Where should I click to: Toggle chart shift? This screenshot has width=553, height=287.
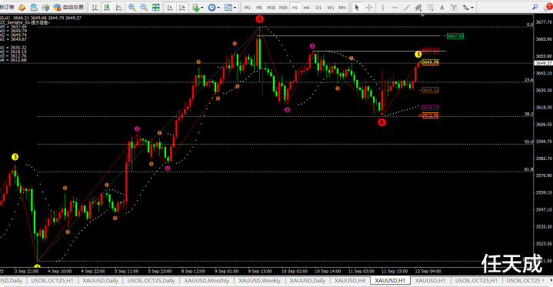(182, 7)
